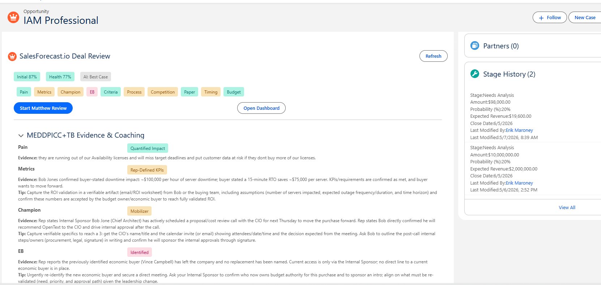Click the EB section heading
Screen dimensions: 601x285
(x=21, y=251)
